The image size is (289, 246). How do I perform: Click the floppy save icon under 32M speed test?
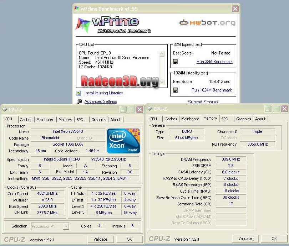(x=176, y=62)
